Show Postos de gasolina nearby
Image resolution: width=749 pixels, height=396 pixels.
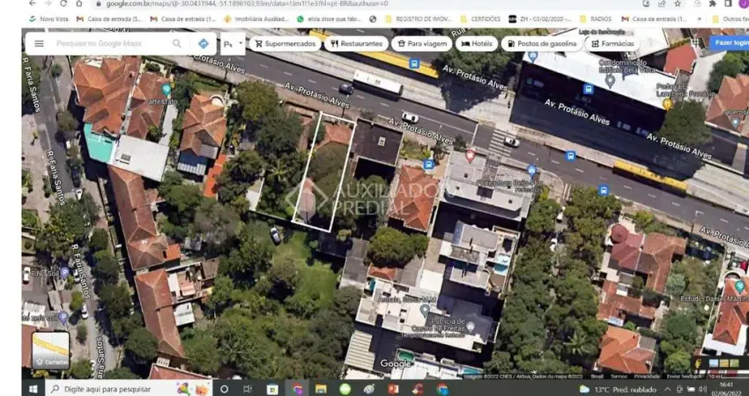(x=542, y=43)
